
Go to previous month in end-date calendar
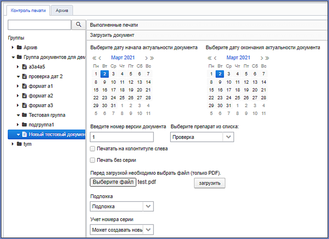(x=215, y=58)
